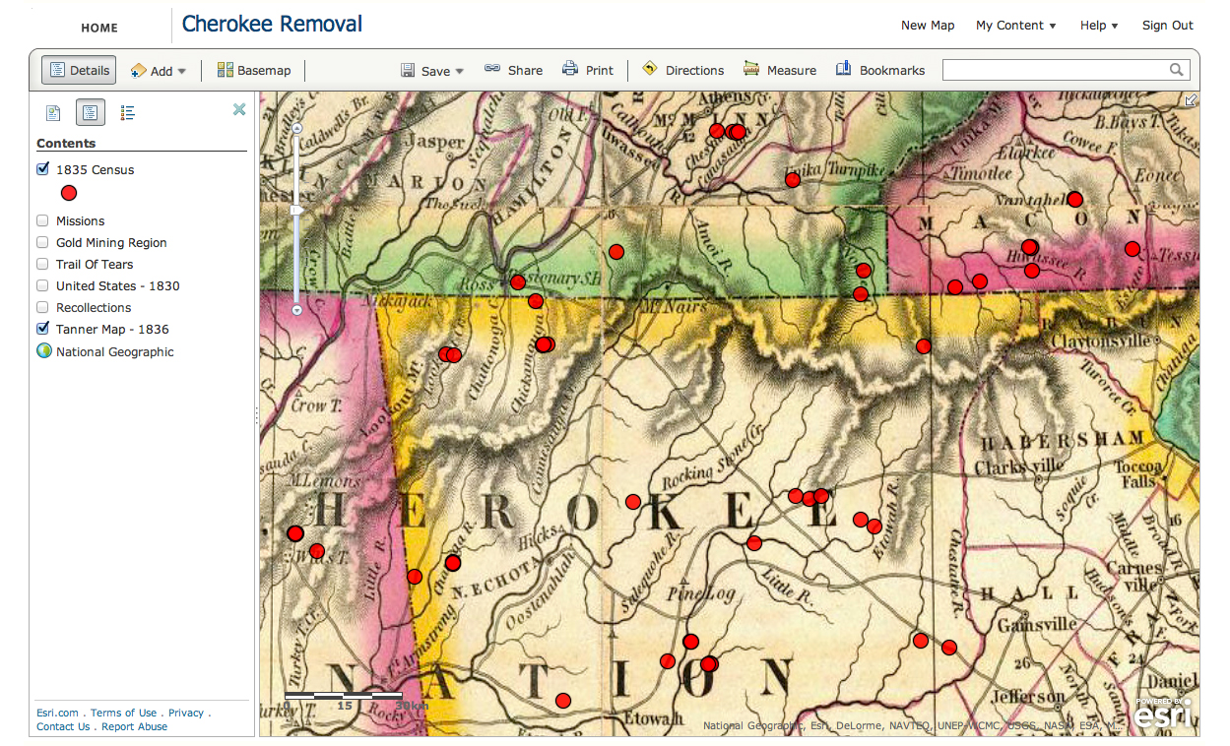Screen dimensions: 1230x746
Task: Click the Nantahala census point in Macon
Action: point(1075,199)
